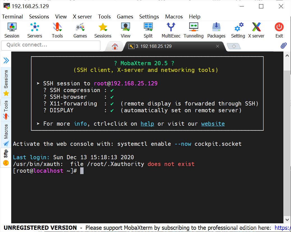Click the website link in terminal banner

coord(213,124)
